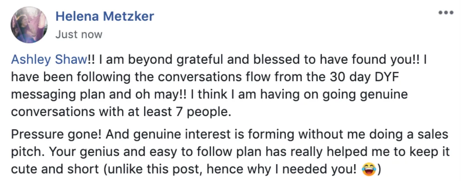Open Helena Metzker's profile name link
The height and width of the screenshot is (181, 461).
[x=104, y=17]
